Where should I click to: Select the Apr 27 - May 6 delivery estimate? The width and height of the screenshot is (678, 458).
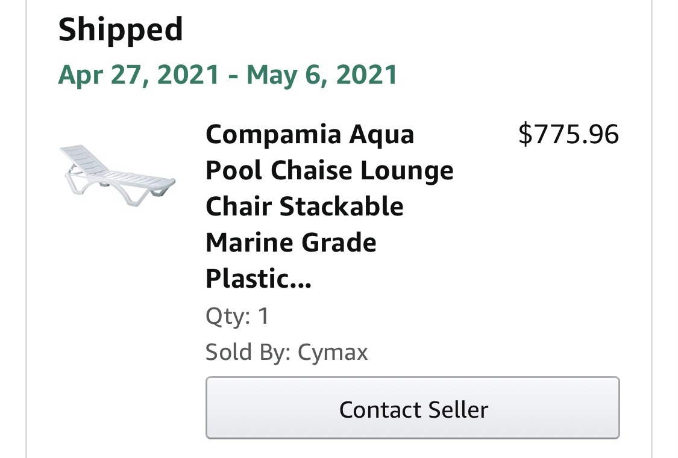click(x=228, y=75)
